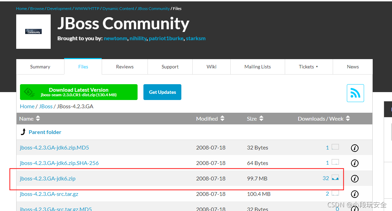392x211 pixels.
Task: Open jboss-4.2.3.GA-src.tar.gz.MD5 link
Action: pyautogui.click(x=56, y=209)
